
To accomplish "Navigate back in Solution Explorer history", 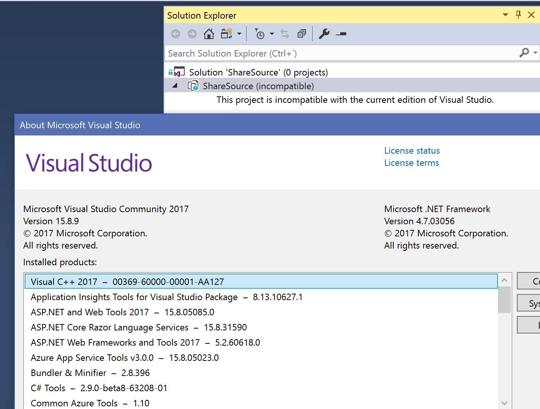I will point(175,34).
